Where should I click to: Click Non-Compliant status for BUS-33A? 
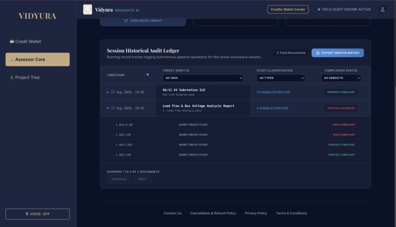pos(344,135)
